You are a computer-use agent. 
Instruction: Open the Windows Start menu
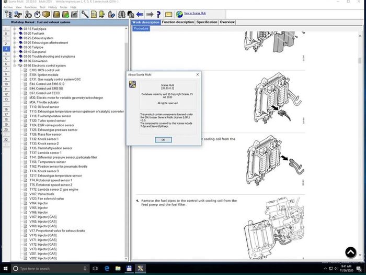tap(5, 268)
